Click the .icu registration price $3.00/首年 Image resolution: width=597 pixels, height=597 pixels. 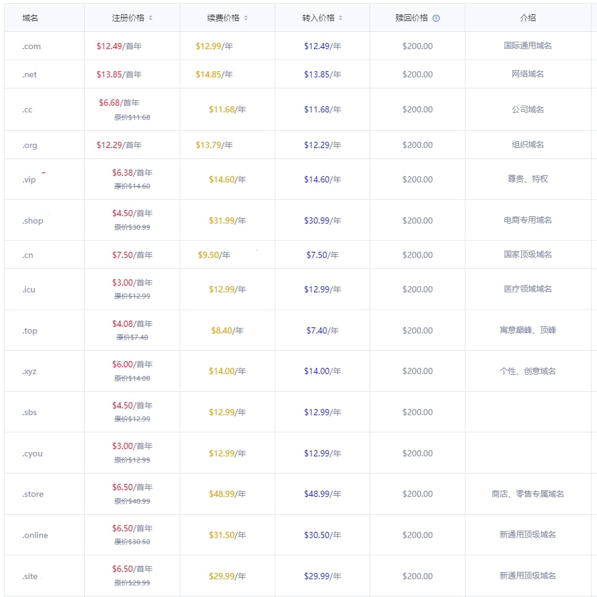tap(133, 282)
